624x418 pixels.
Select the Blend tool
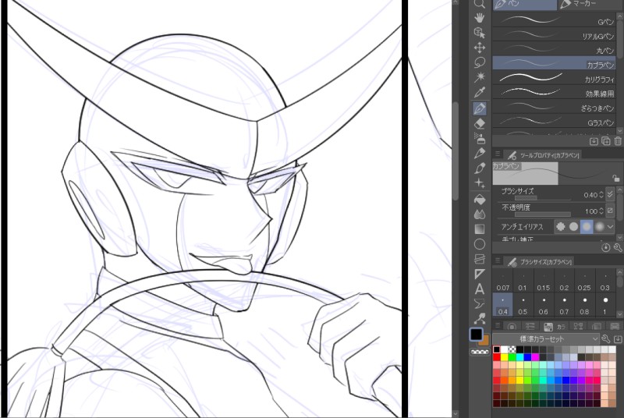coord(480,214)
